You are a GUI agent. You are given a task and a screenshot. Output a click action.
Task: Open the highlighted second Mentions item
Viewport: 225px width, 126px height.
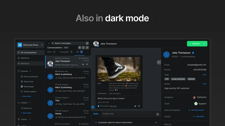30,64
